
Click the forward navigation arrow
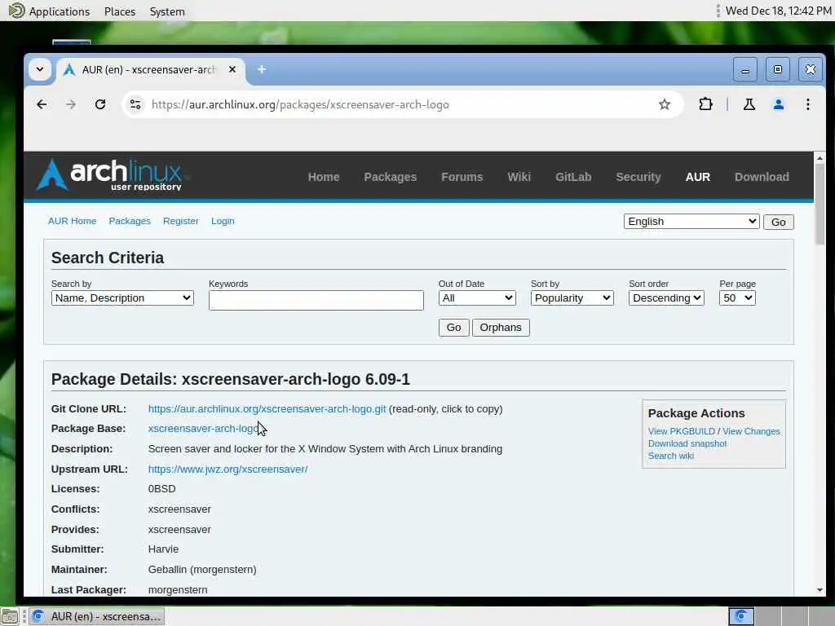71,104
